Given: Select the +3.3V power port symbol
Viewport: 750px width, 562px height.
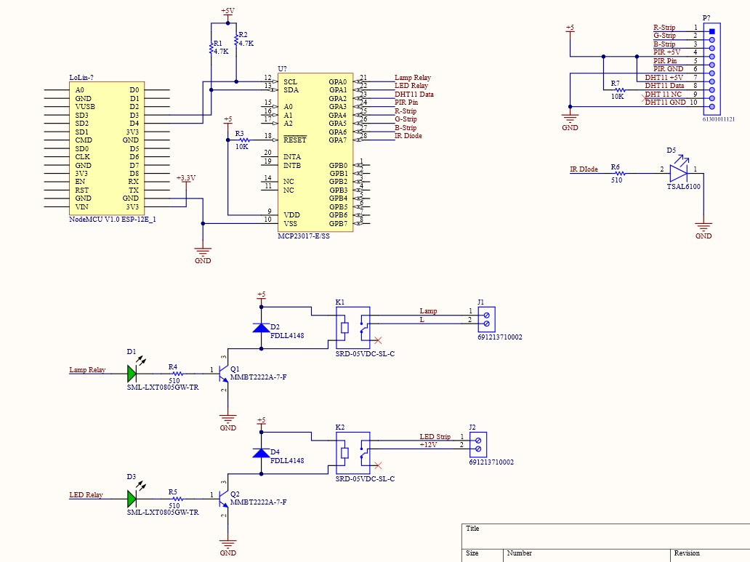Looking at the screenshot, I should coord(186,181).
